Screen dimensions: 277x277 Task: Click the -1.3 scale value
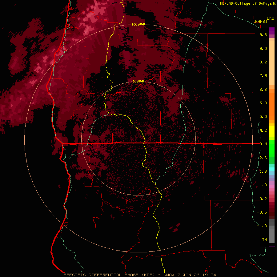pyautogui.click(x=262, y=226)
